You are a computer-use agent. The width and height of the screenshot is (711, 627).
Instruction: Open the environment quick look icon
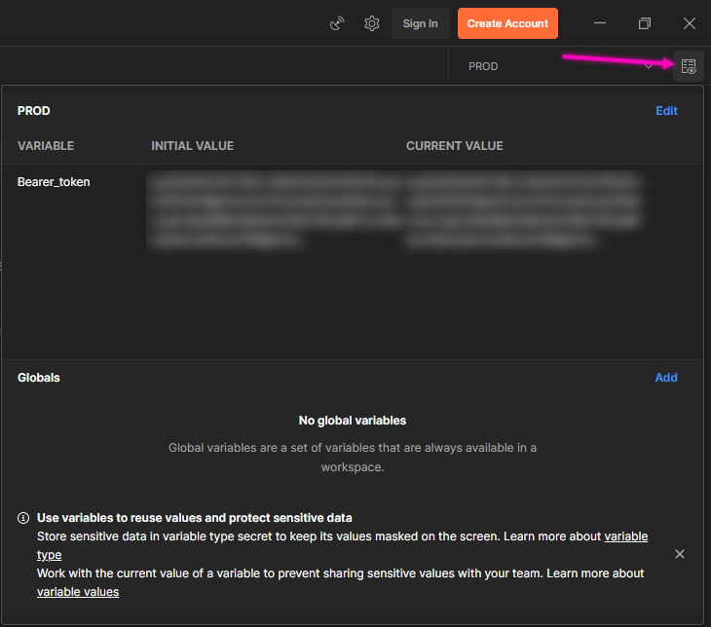(689, 66)
